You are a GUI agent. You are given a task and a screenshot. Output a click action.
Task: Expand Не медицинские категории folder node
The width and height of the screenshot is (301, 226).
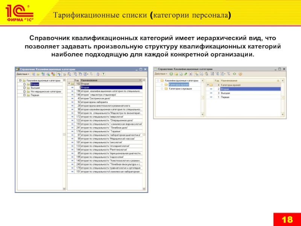click(24, 92)
